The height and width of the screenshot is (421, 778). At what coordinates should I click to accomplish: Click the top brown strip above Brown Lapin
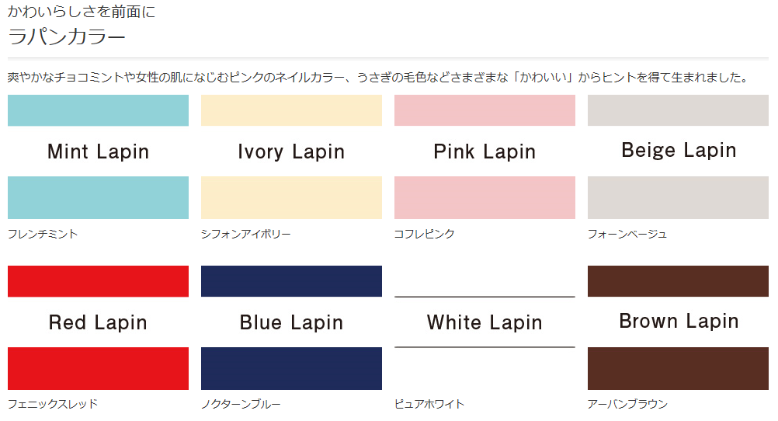pos(679,281)
